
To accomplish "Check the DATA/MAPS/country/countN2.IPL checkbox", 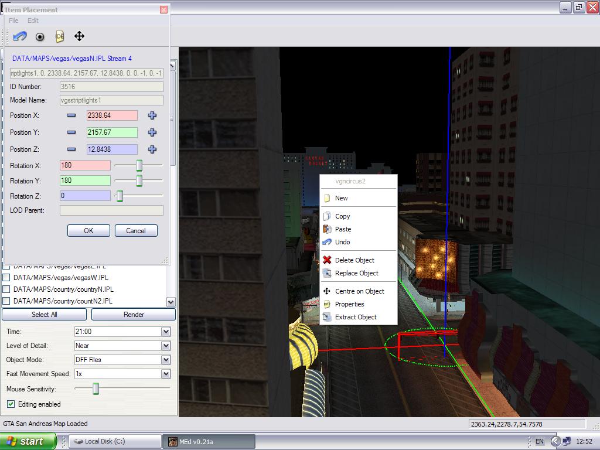I will coord(6,301).
